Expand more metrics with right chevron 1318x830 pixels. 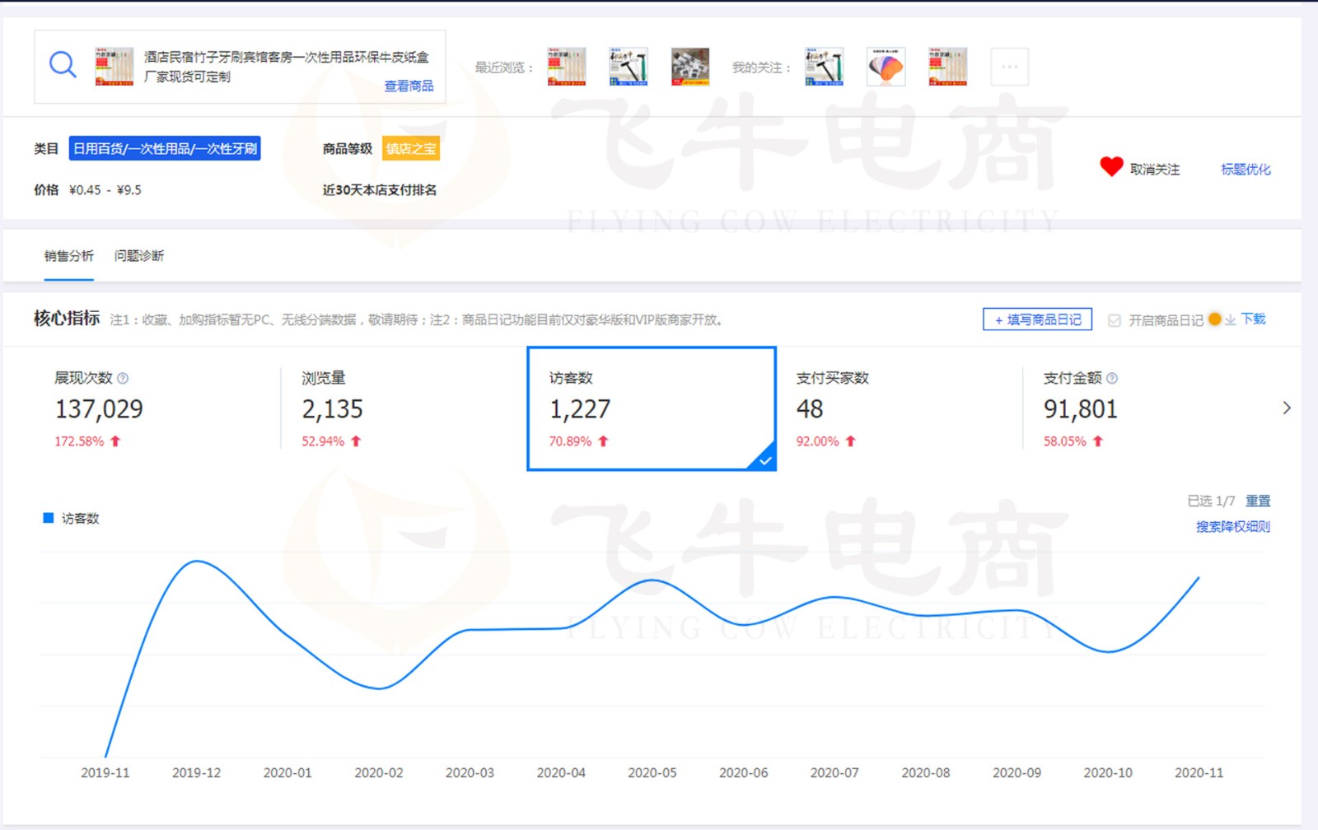pos(1287,408)
